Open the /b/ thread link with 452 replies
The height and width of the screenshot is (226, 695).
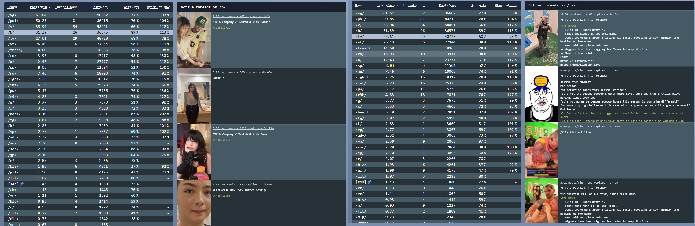pyautogui.click(x=241, y=16)
